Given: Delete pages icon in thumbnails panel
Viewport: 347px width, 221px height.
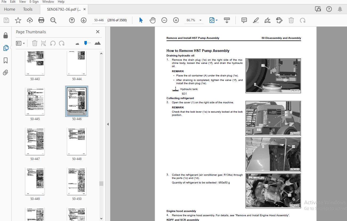Looking at the screenshot, I should coord(35,43).
